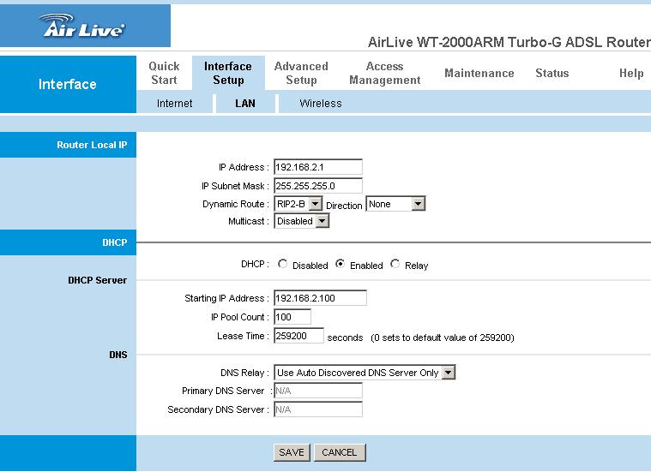
Task: Select DHCP Disabled radio button
Action: click(283, 264)
